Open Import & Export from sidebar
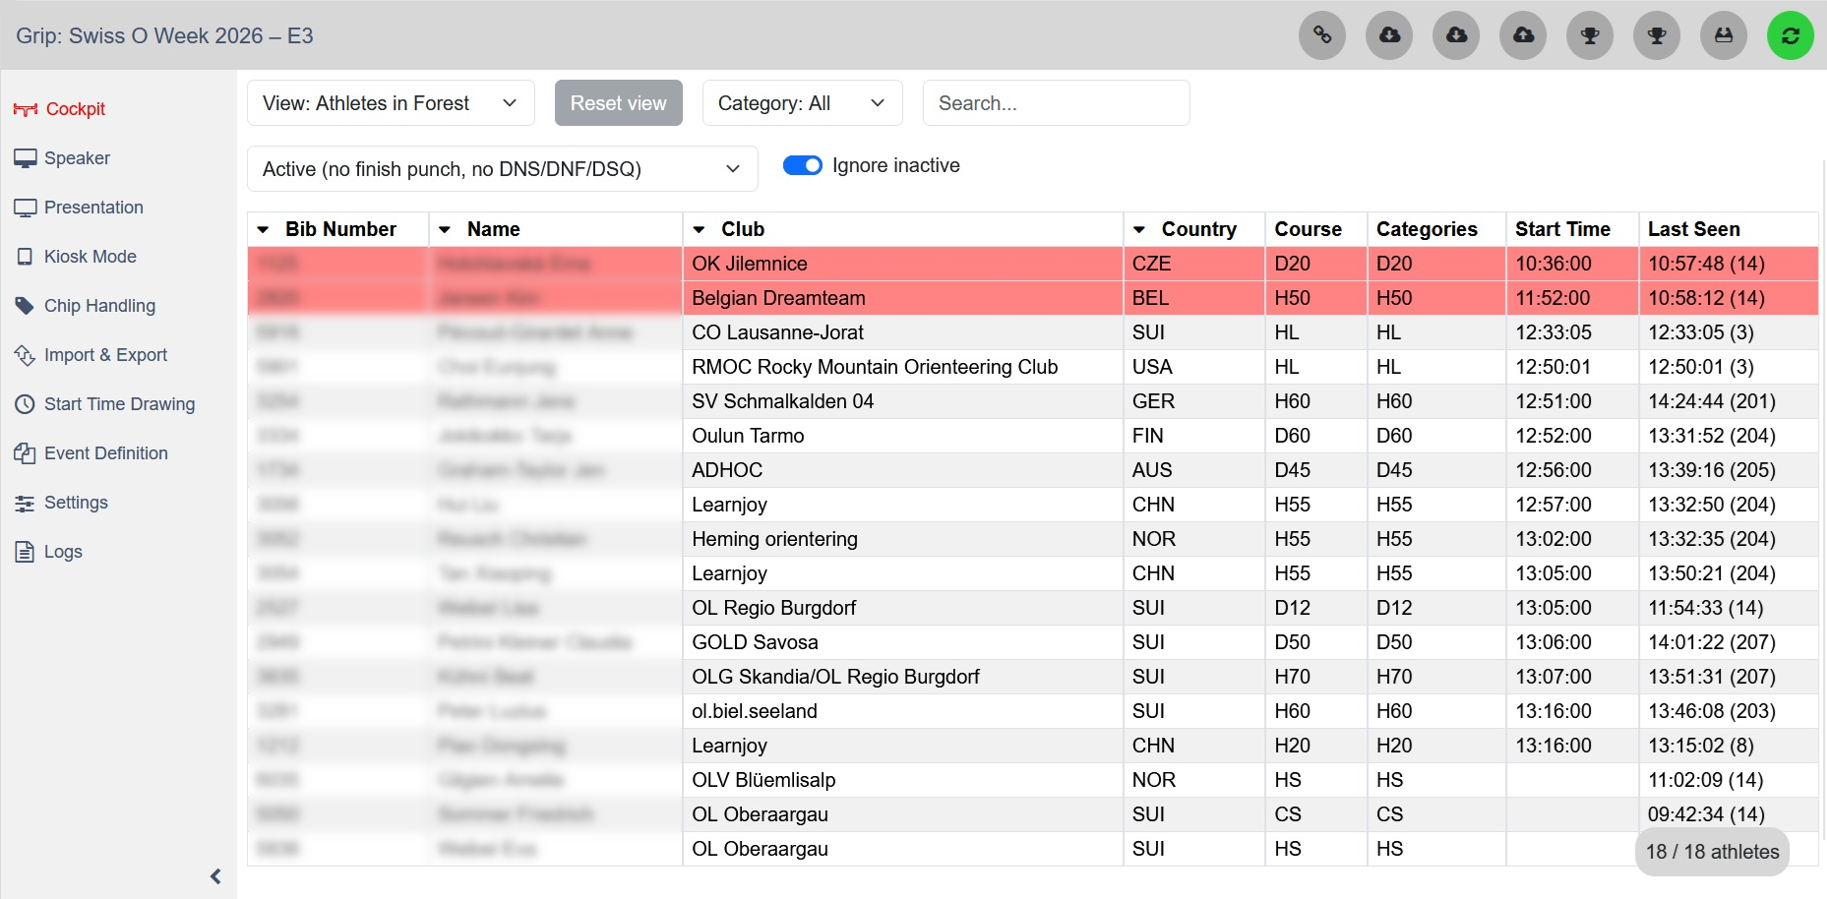The height and width of the screenshot is (899, 1827). tap(105, 355)
